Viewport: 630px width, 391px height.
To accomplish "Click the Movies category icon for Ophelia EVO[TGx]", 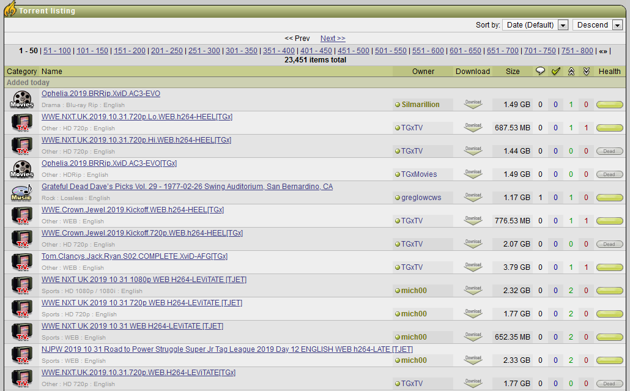I will pos(21,169).
